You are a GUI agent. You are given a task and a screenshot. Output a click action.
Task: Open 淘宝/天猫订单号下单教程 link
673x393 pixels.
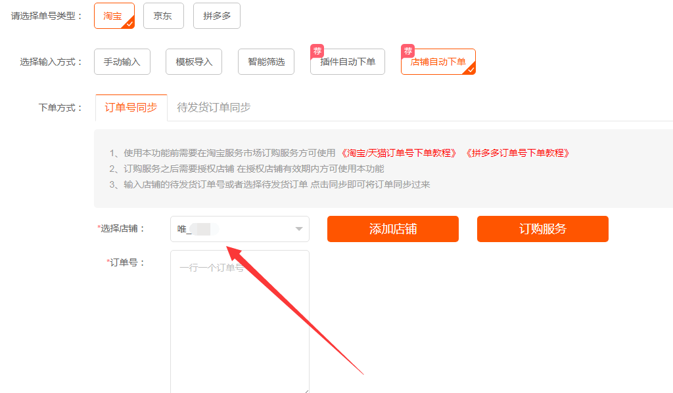coord(399,153)
